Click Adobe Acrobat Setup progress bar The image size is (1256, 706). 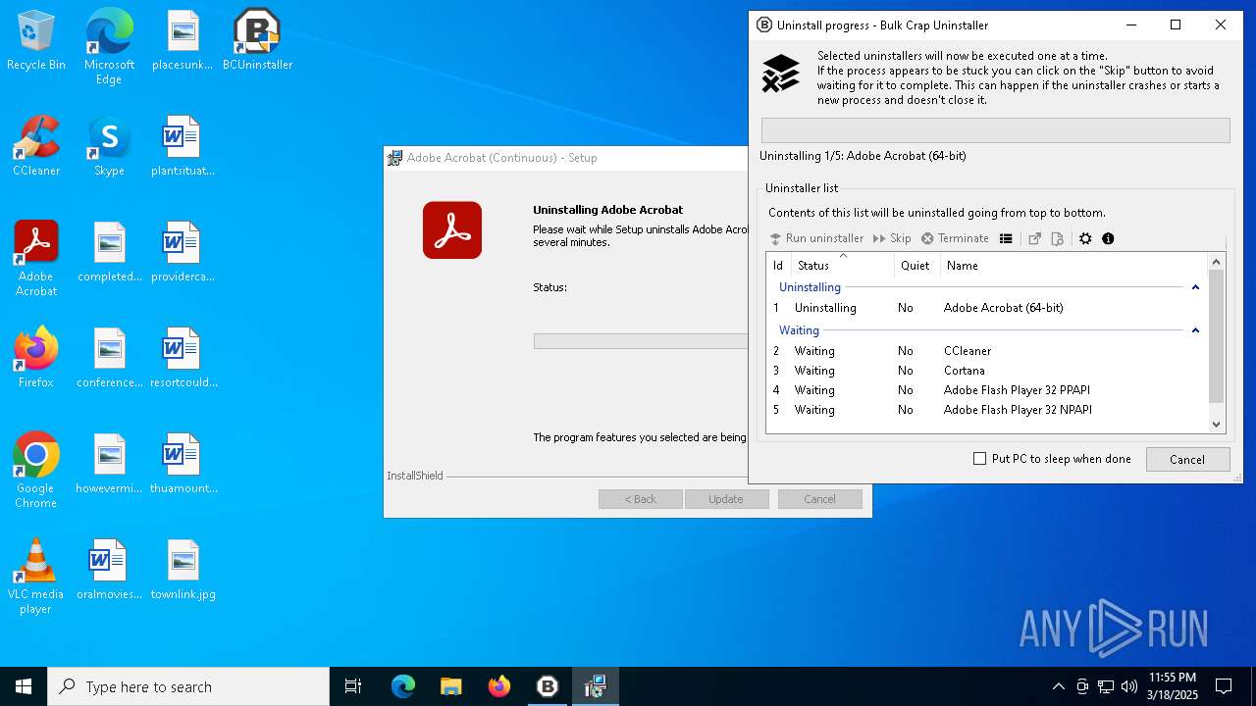point(641,341)
